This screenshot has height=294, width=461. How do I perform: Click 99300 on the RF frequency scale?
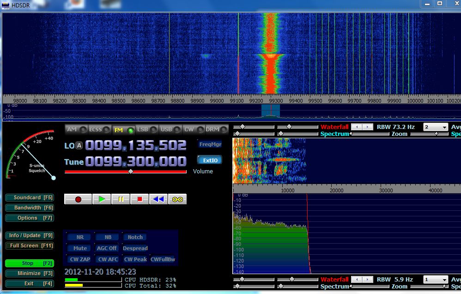(276, 101)
